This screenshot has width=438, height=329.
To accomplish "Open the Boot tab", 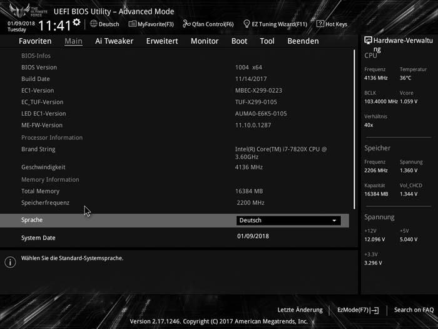I will coord(239,41).
